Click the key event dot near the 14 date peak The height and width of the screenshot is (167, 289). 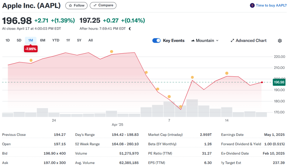coord(227,73)
